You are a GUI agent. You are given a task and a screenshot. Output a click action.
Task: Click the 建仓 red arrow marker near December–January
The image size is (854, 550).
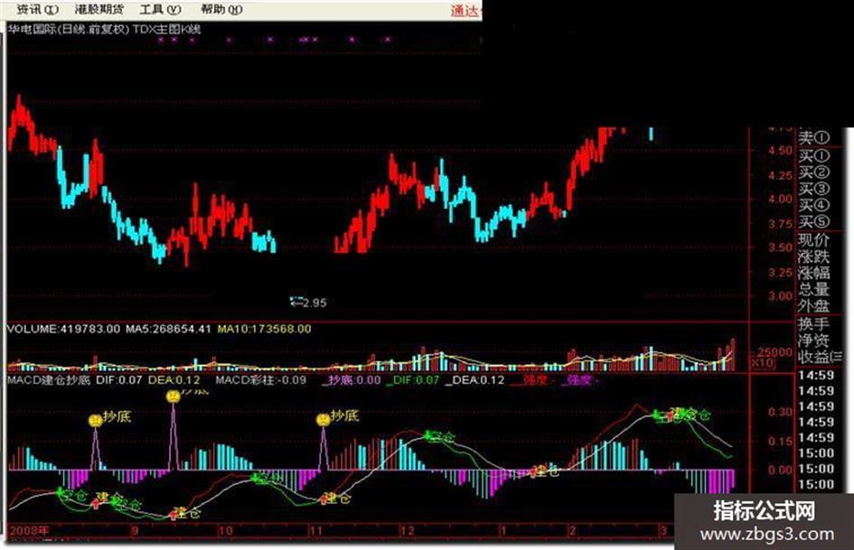[534, 472]
